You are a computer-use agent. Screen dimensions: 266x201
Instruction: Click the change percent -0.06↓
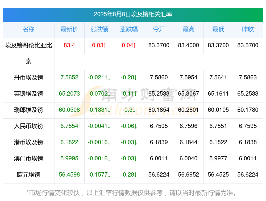point(129,126)
